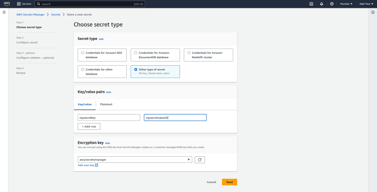Viewport: 377px width, 192px height.
Task: Select Credentials for Amazon RDS database
Action: pos(102,55)
